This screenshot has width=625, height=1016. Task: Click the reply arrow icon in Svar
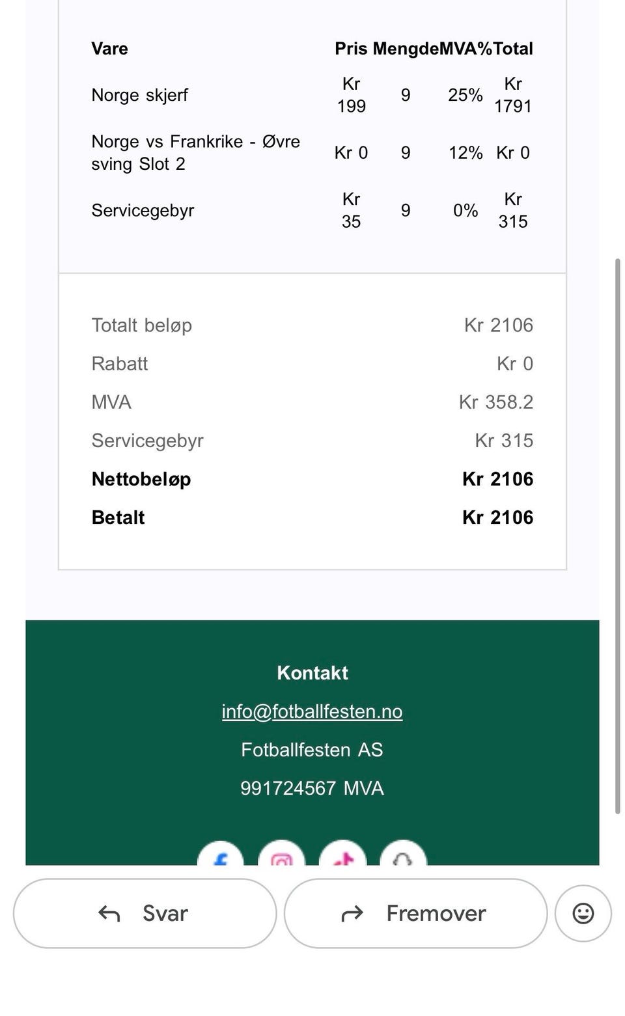[109, 914]
